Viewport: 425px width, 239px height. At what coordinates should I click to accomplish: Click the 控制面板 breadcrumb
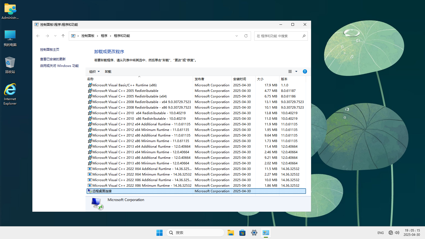pyautogui.click(x=88, y=36)
